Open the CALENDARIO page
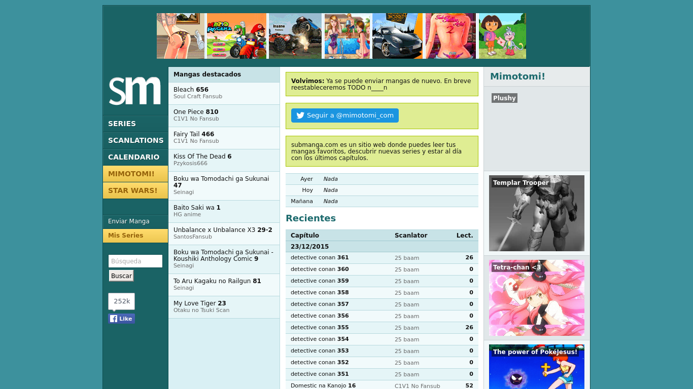The image size is (693, 389). tap(135, 157)
